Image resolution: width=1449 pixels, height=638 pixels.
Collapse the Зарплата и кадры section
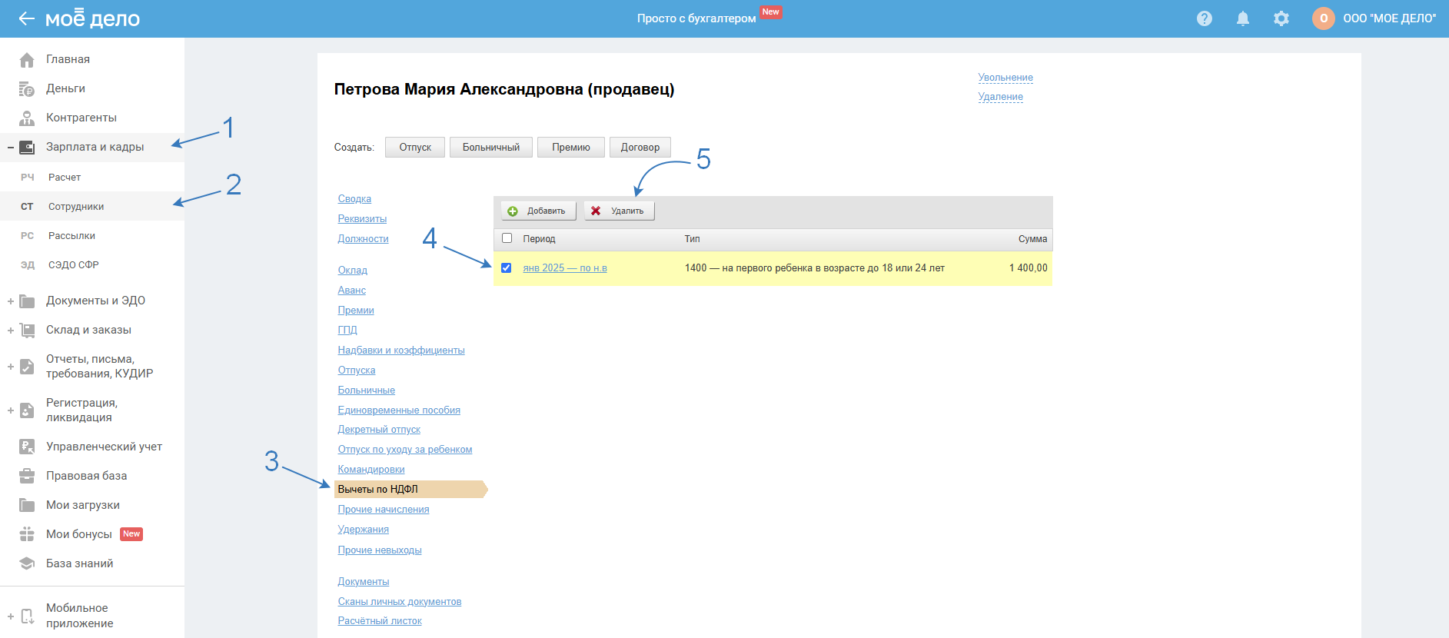click(11, 147)
